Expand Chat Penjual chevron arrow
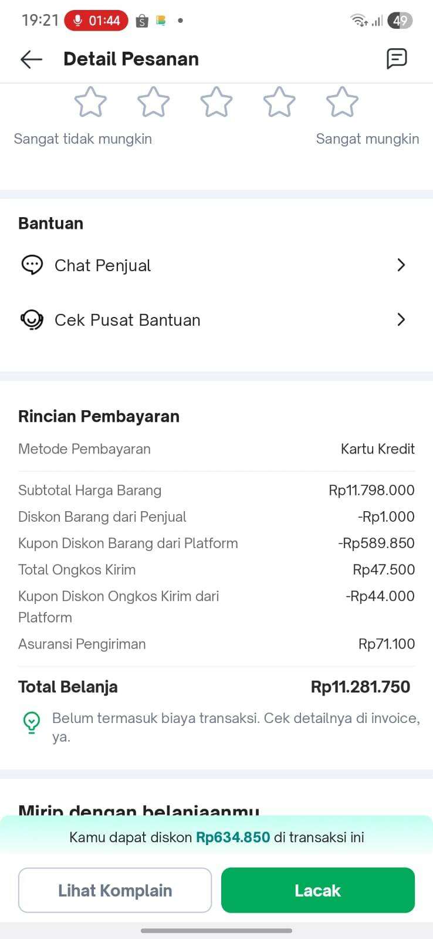This screenshot has height=939, width=433. [x=401, y=265]
